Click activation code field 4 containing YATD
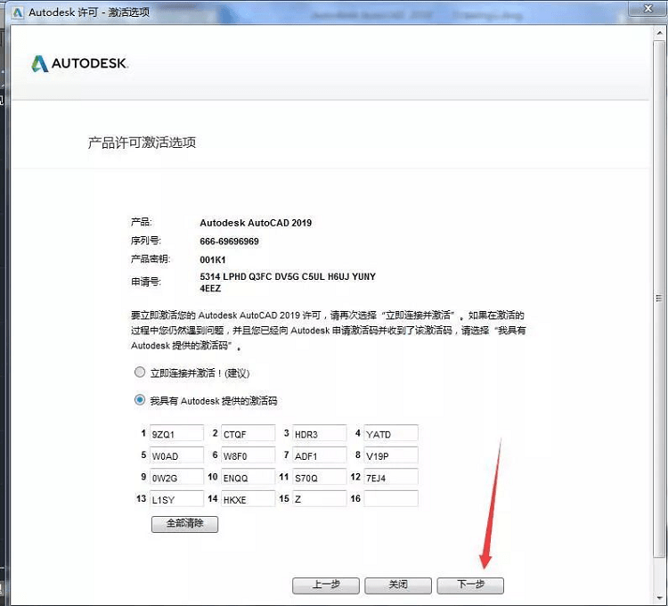The image size is (668, 606). coord(391,433)
